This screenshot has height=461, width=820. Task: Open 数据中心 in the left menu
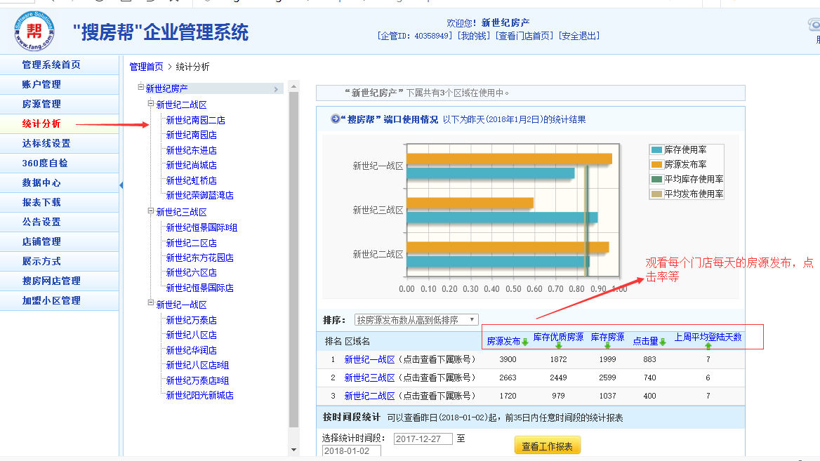(41, 183)
